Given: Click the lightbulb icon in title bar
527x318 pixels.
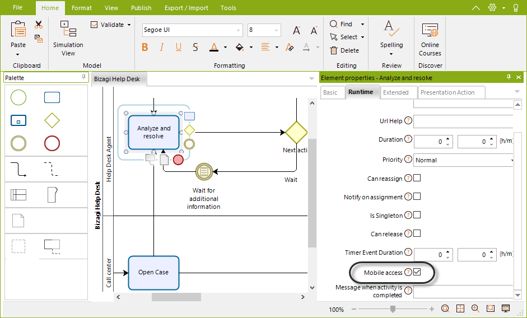Looking at the screenshot, I should (516, 8).
